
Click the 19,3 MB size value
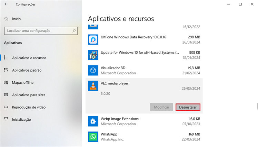tap(194, 68)
